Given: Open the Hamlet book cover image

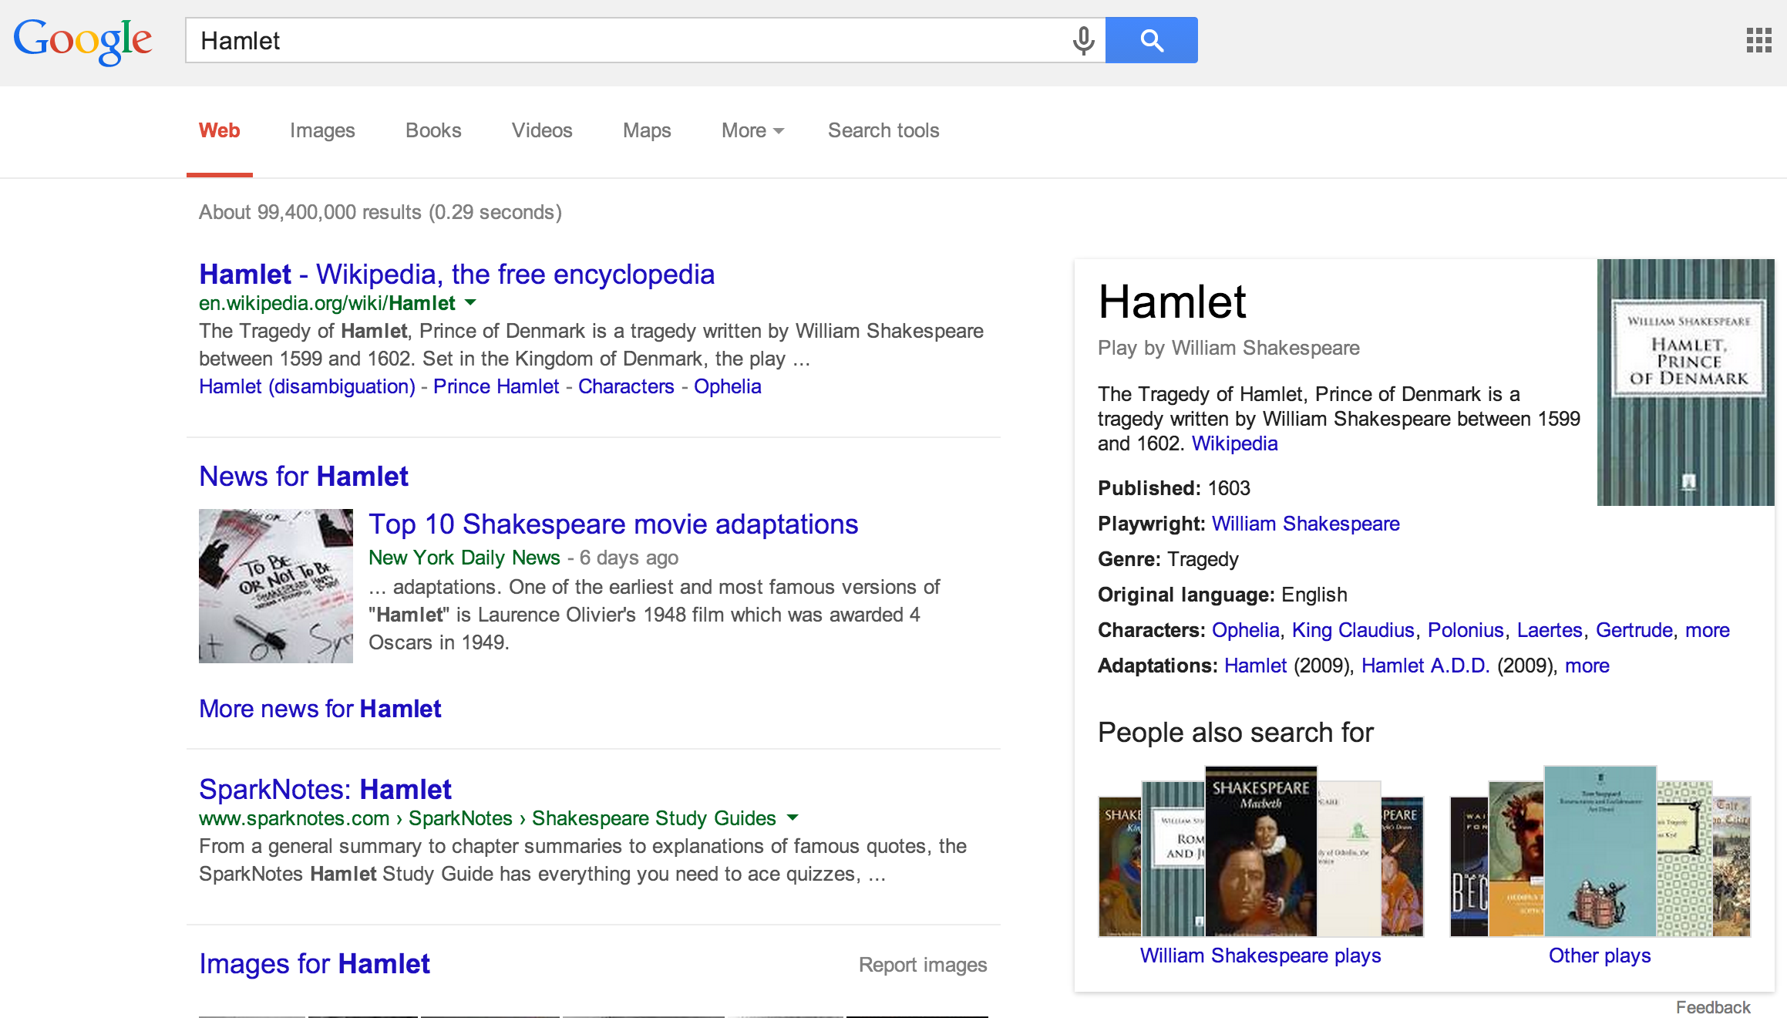Looking at the screenshot, I should click(x=1685, y=382).
